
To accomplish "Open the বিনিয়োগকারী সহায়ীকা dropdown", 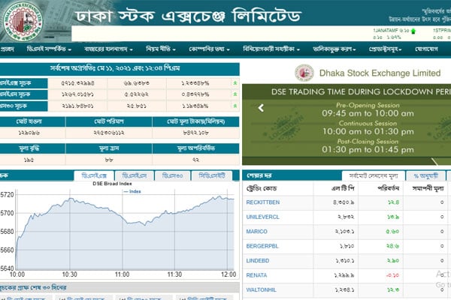I will (x=271, y=49).
